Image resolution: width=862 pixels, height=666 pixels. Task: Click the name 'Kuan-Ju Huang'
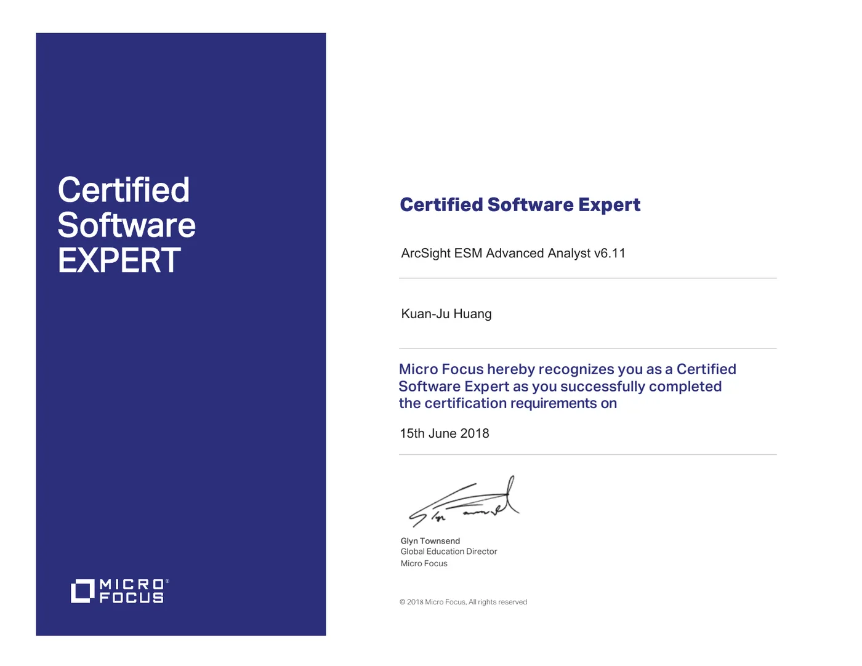point(446,314)
